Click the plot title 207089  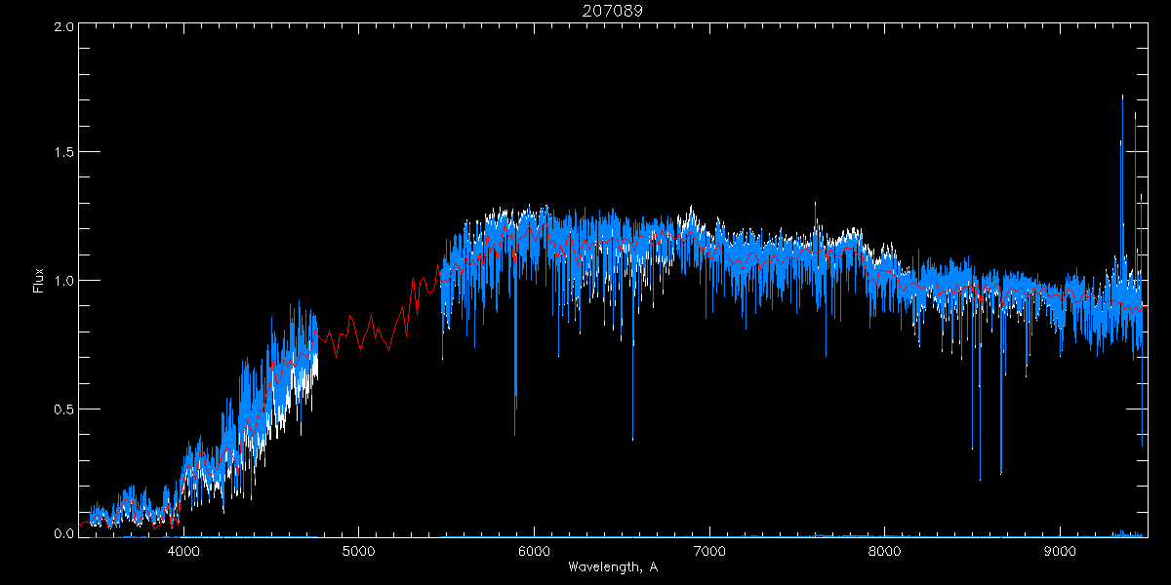(613, 11)
